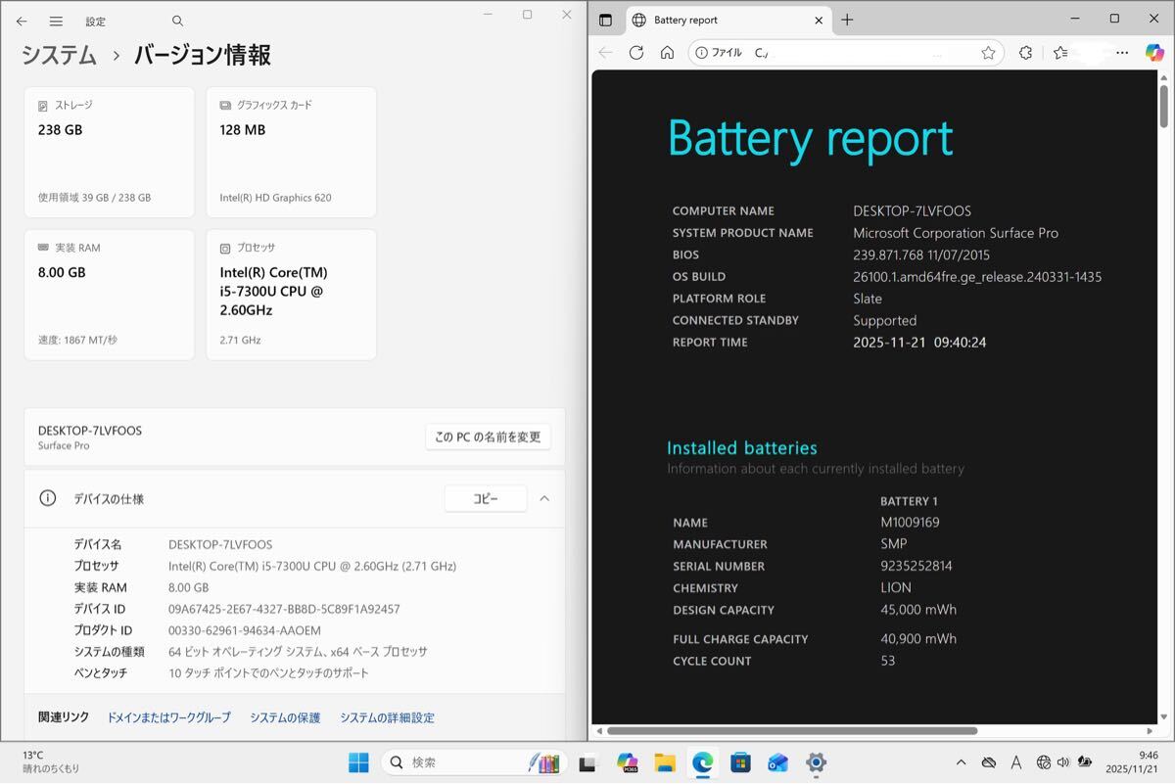1175x784 pixels.
Task: Open a new tab in Edge
Action: [847, 20]
